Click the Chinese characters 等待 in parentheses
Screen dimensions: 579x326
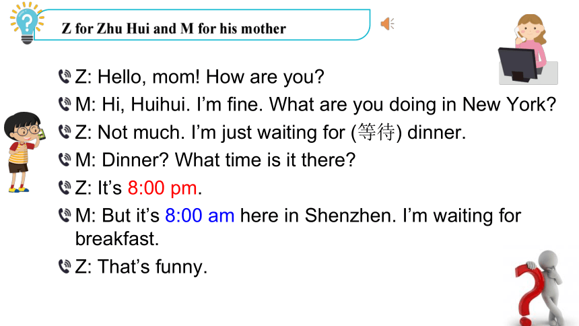click(376, 132)
